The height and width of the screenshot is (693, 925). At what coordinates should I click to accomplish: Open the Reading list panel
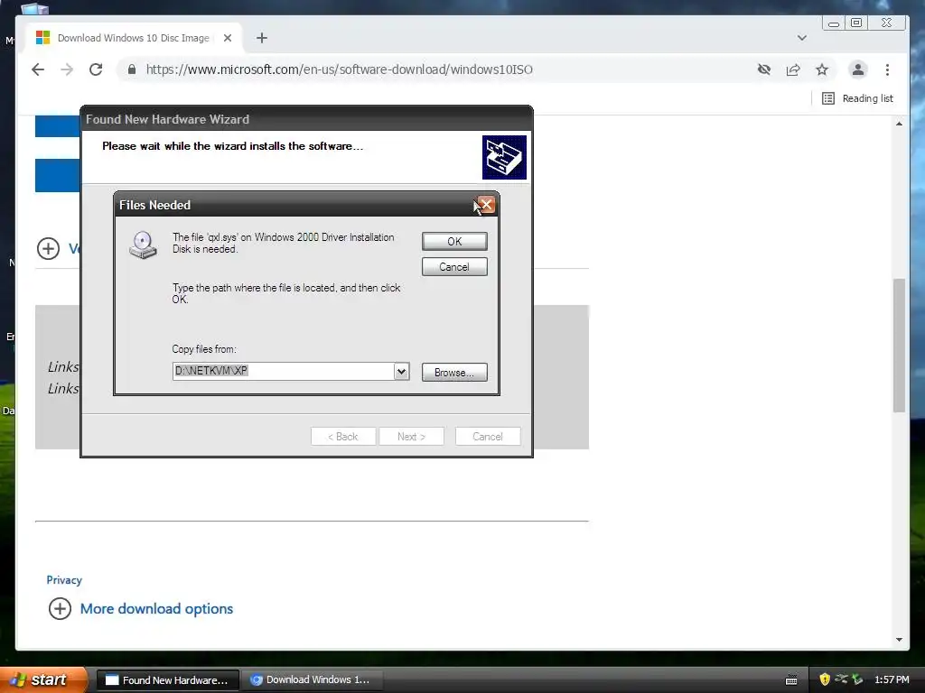click(x=857, y=98)
